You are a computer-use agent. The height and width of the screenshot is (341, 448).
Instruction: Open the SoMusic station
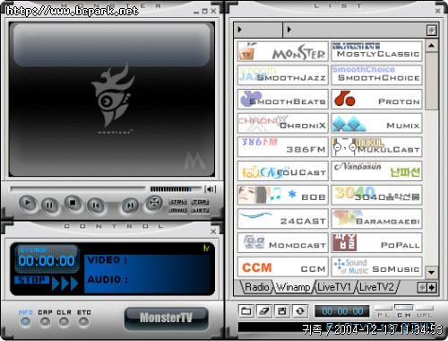(x=376, y=267)
